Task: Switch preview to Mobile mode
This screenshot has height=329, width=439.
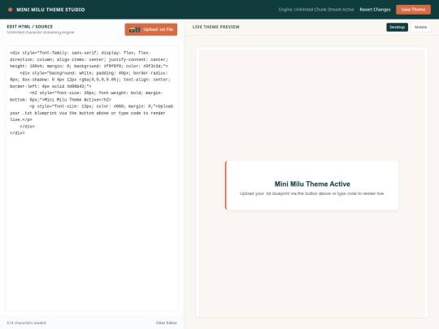Action: (420, 27)
